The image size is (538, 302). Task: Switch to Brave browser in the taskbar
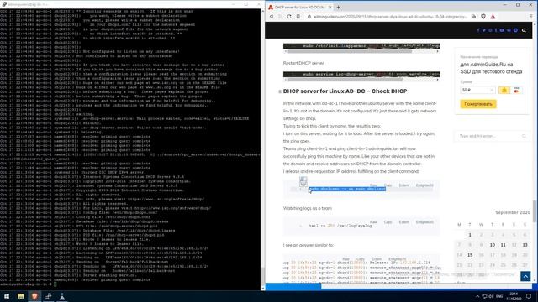(x=34, y=296)
